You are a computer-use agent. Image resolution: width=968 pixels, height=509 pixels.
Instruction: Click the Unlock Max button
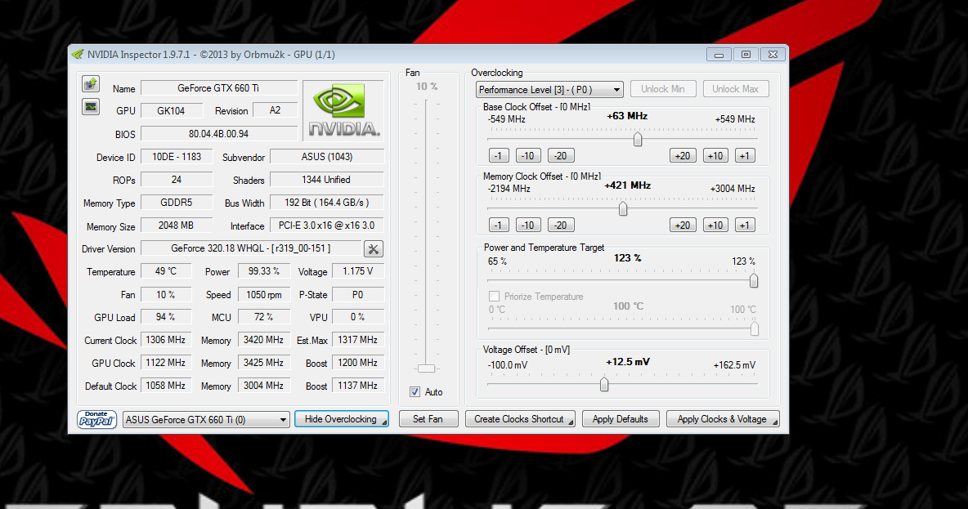click(x=735, y=89)
